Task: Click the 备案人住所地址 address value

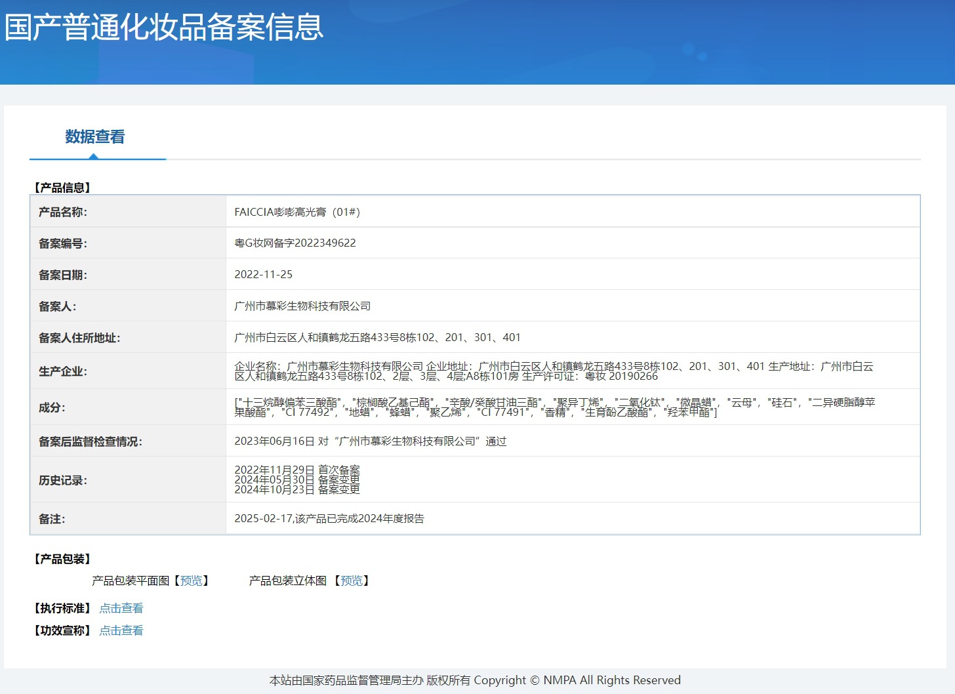Action: [x=377, y=337]
